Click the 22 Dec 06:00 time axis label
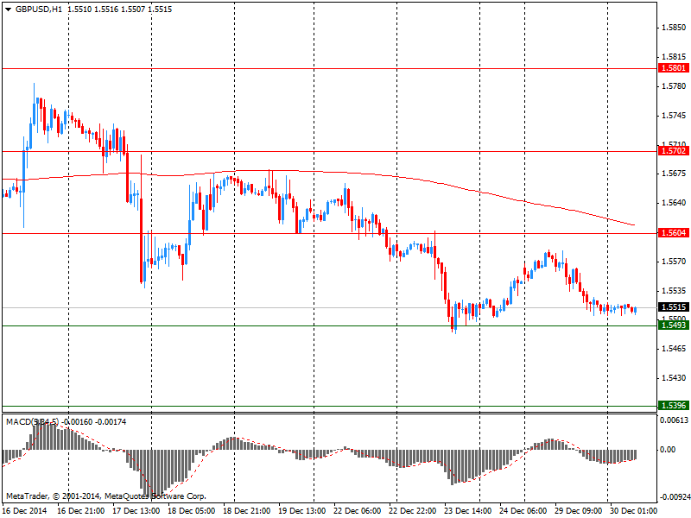691x518 pixels. (x=358, y=510)
